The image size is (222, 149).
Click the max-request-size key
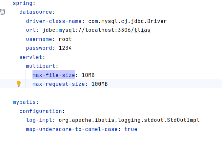click(x=59, y=84)
